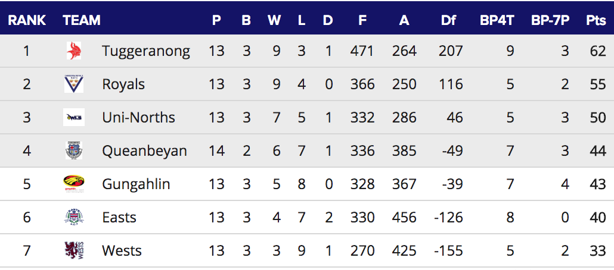Click Tuggeranong's 62 points value
614x270 pixels.
tap(597, 51)
